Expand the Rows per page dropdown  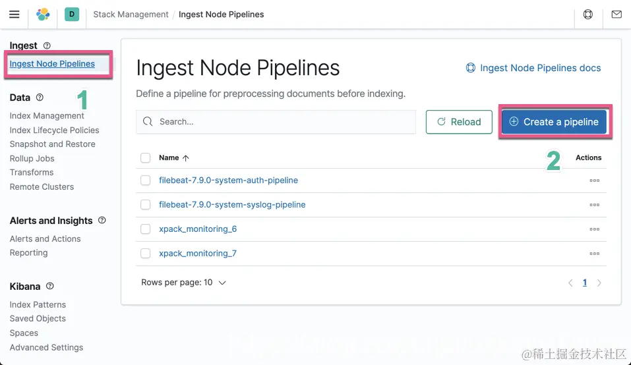click(183, 283)
